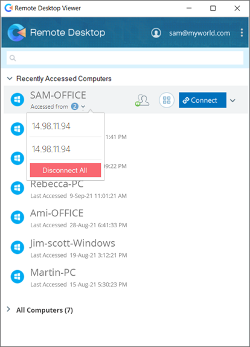
Task: Click the search magnifier icon
Action: point(13,58)
